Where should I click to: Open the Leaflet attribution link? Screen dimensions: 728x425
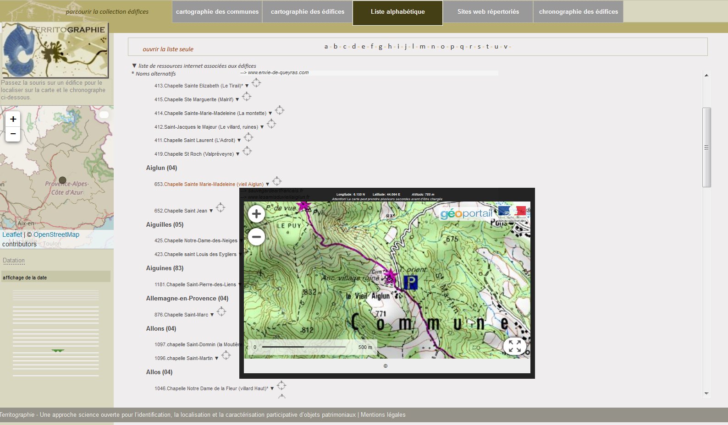(12, 234)
